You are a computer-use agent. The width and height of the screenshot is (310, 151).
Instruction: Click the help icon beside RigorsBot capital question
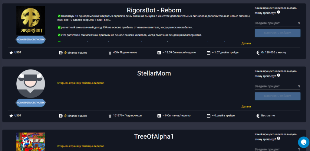(x=279, y=12)
